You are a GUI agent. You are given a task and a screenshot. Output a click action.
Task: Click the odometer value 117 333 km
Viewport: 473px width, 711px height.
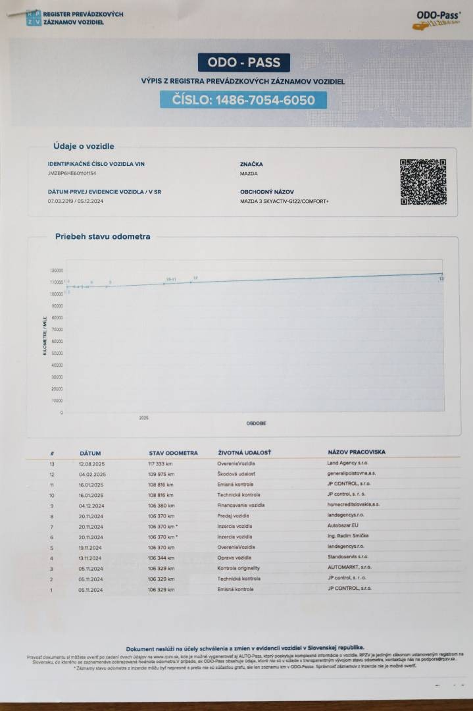[x=160, y=464]
